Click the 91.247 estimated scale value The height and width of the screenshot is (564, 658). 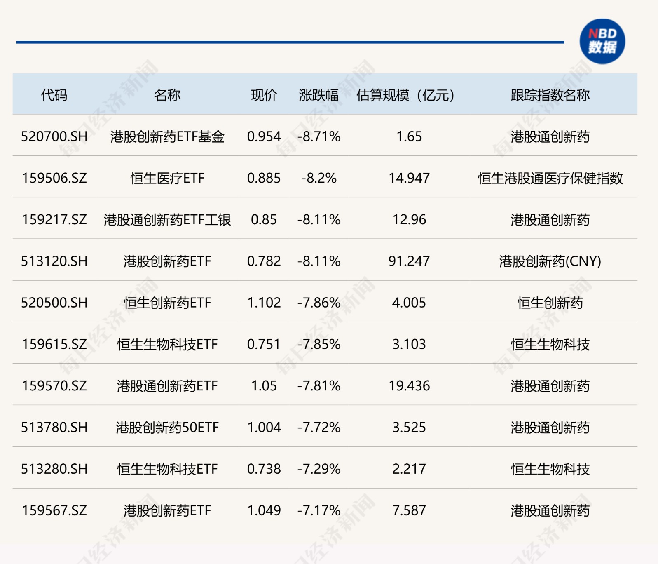tap(409, 261)
